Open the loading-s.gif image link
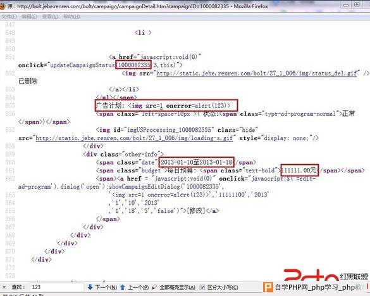This screenshot has height=296, width=370. pos(134,138)
